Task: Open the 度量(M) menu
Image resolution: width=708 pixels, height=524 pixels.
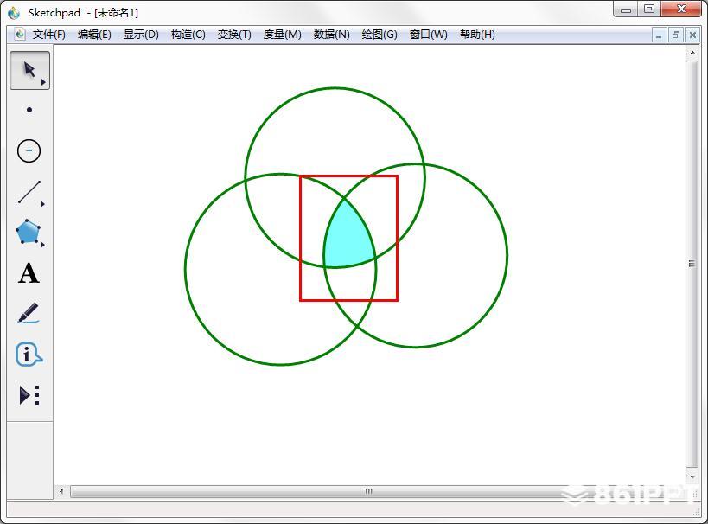Action: (x=282, y=35)
